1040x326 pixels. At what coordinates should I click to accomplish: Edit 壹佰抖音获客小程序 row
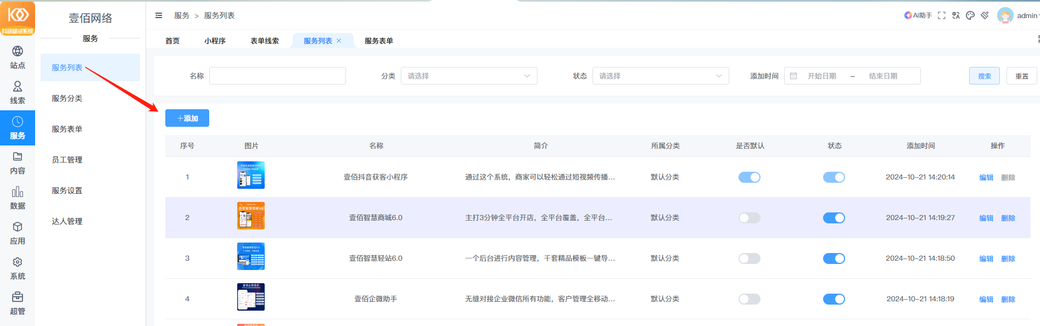pos(986,177)
